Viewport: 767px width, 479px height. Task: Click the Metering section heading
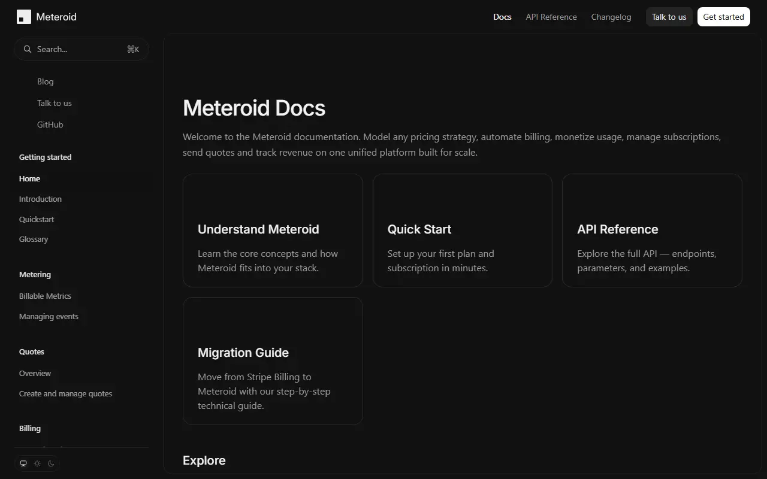(35, 274)
